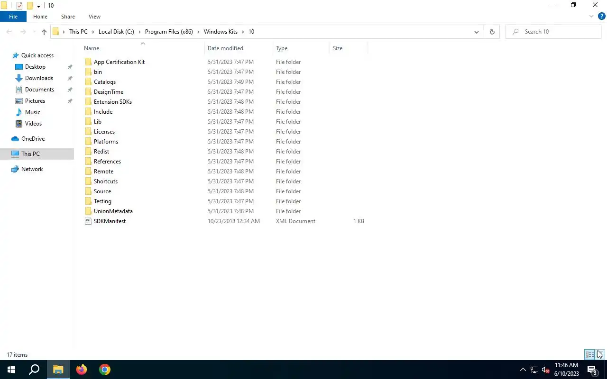The image size is (607, 379).
Task: Select Network in the navigation pane
Action: click(32, 169)
